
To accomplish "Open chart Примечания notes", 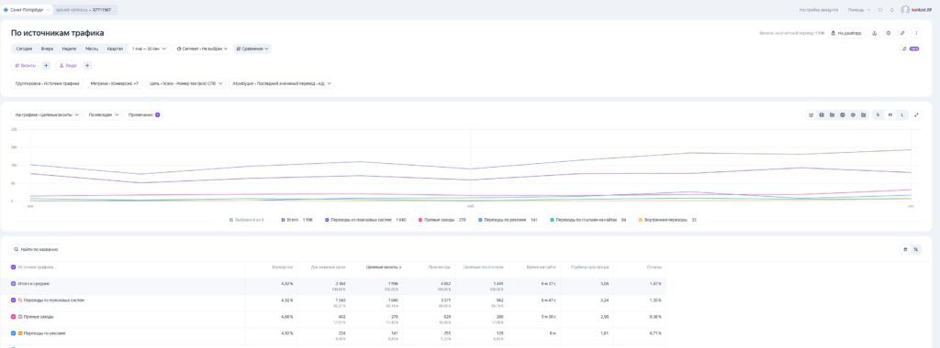I will point(144,114).
